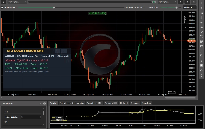
Task: Click second small button in OFJ panel header
Action: pos(64,51)
